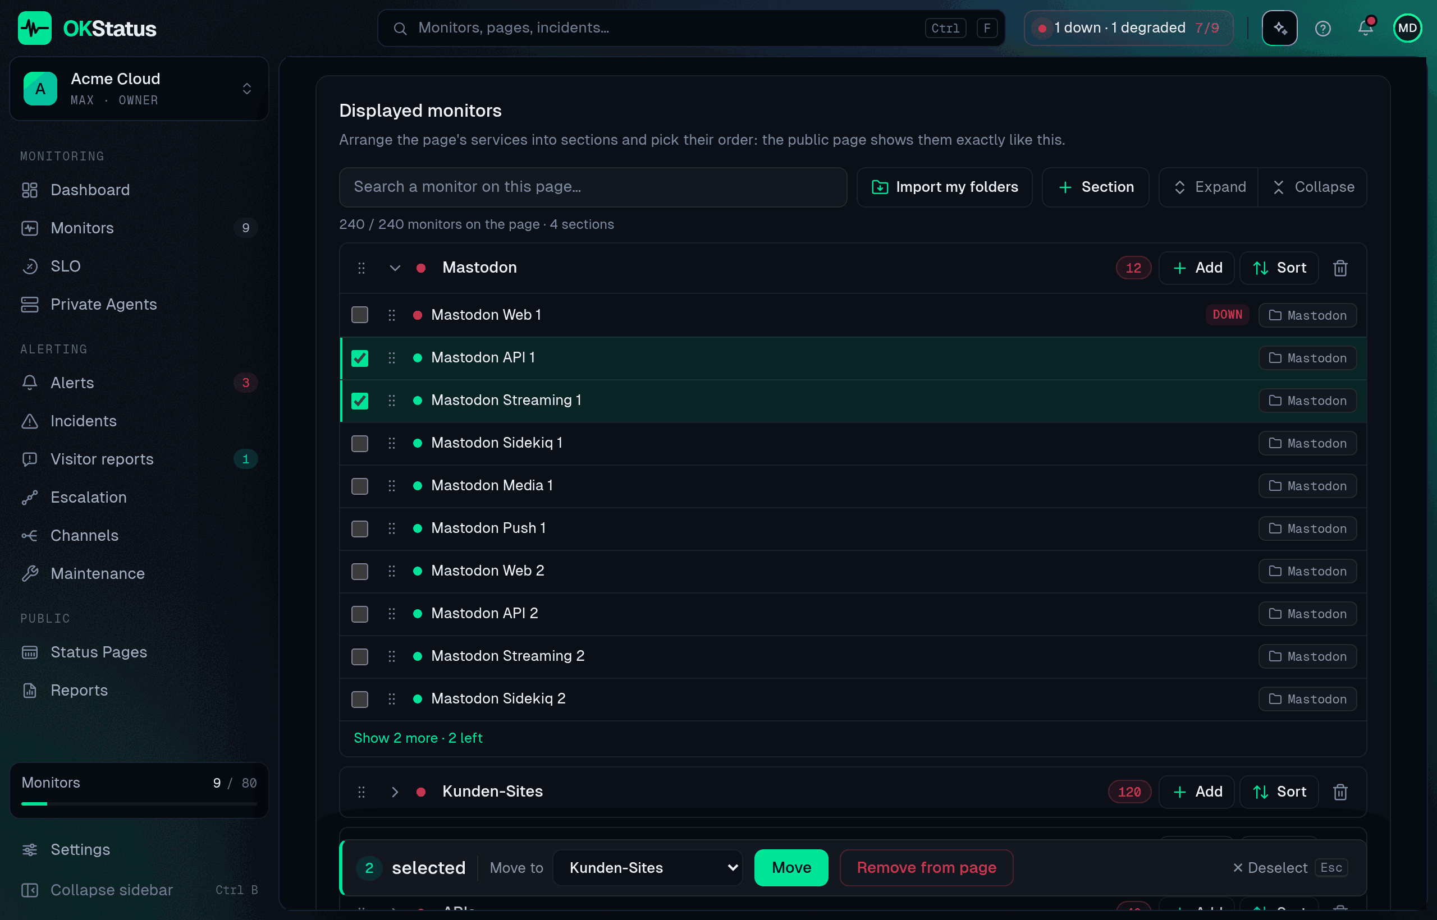Click the green Move button
Image resolution: width=1437 pixels, height=920 pixels.
[x=791, y=867]
